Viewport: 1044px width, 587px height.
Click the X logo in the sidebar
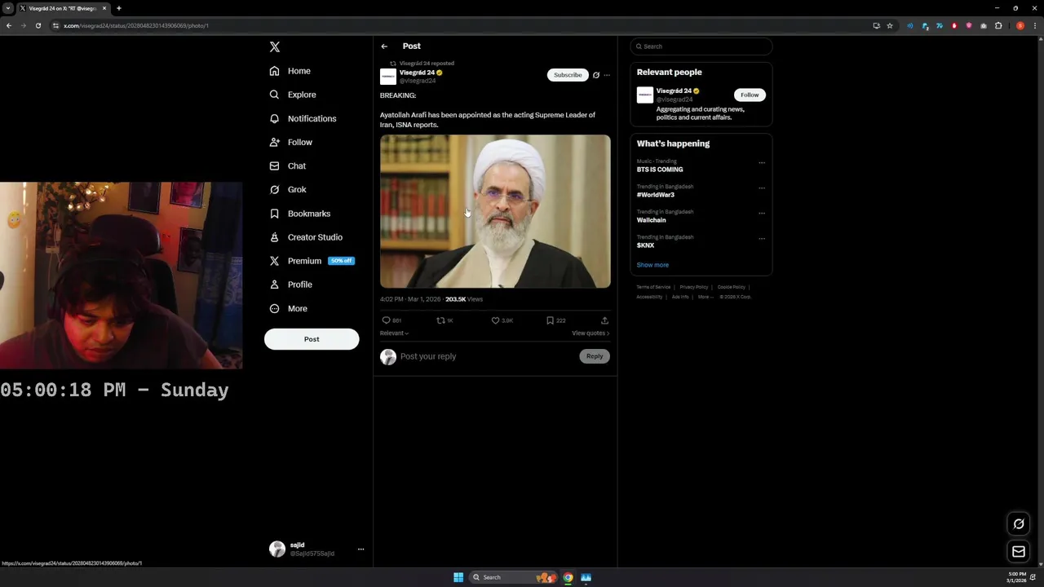[275, 47]
